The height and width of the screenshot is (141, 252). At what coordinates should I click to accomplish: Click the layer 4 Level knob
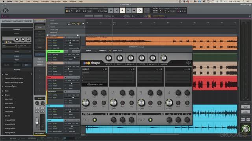point(169,103)
